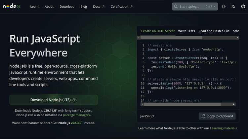Click the code block horizontal scrollbar thumb
This screenshot has width=248, height=139.
pos(182,104)
